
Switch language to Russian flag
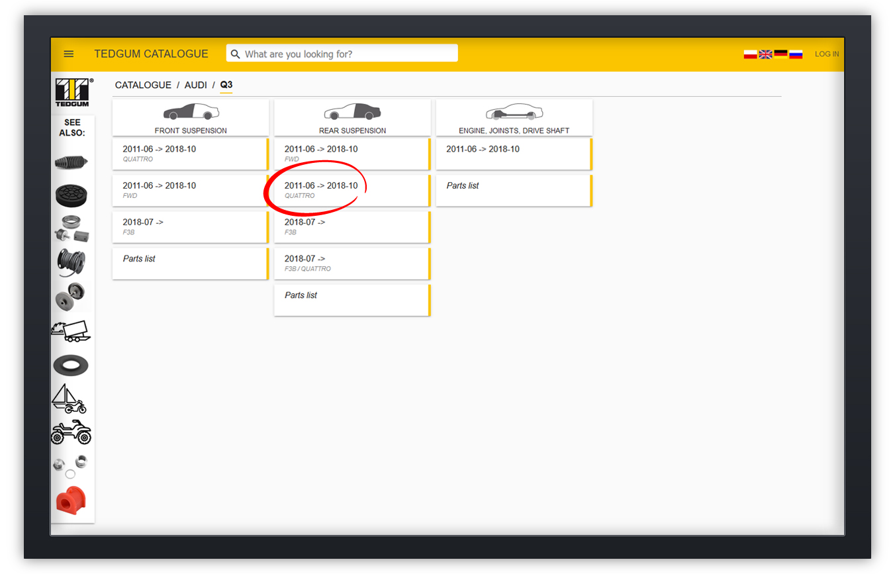point(796,54)
